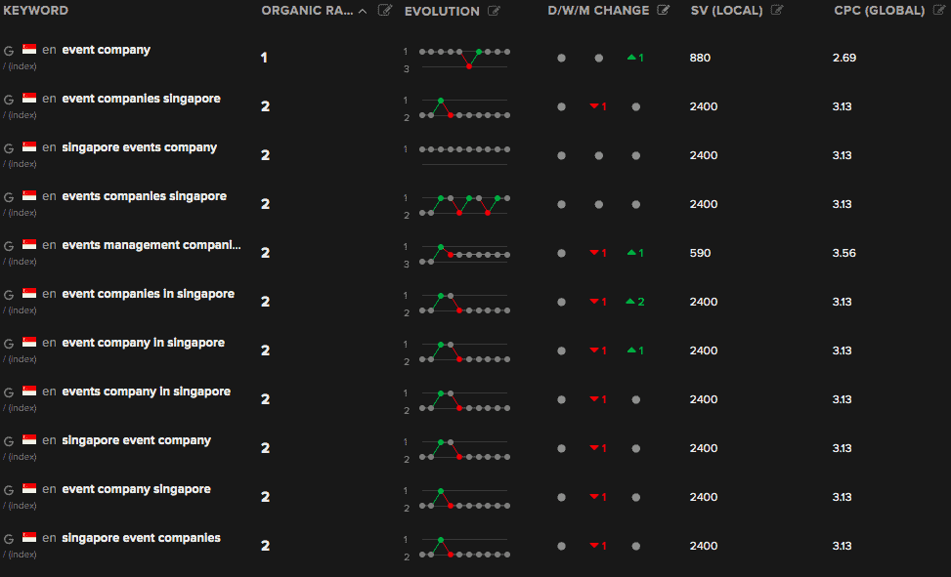951x577 pixels.
Task: Select the D/W/M CHANGE header label
Action: pos(598,11)
